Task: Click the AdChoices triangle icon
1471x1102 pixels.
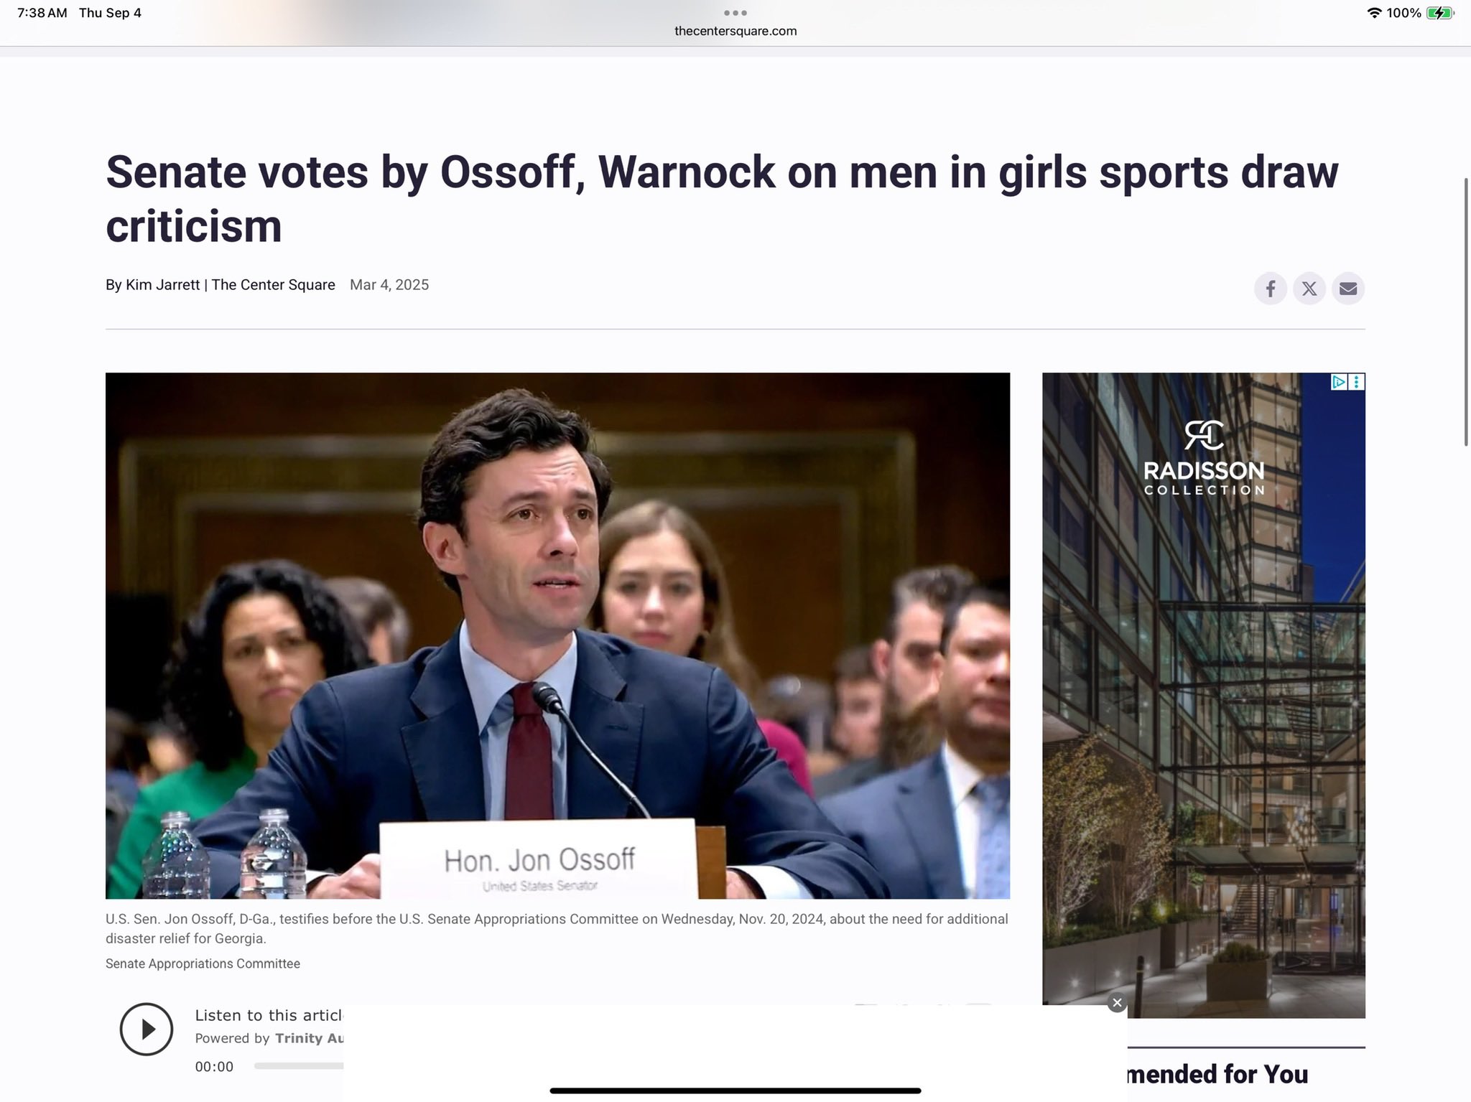Action: 1338,382
